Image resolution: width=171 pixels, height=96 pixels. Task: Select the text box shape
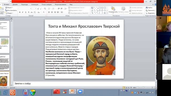coord(92,8)
